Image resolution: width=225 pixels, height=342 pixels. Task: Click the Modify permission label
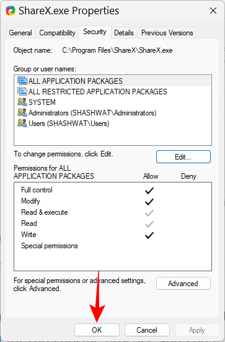[x=30, y=201]
